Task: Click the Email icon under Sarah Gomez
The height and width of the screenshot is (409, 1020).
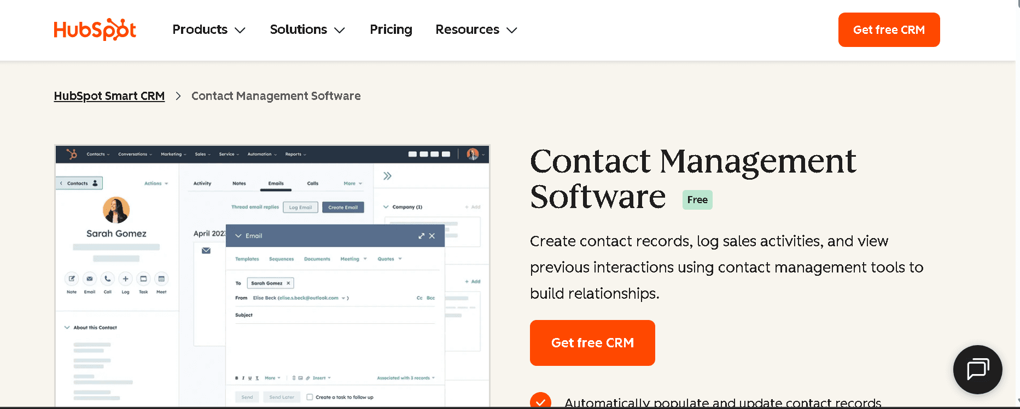Action: [x=90, y=278]
